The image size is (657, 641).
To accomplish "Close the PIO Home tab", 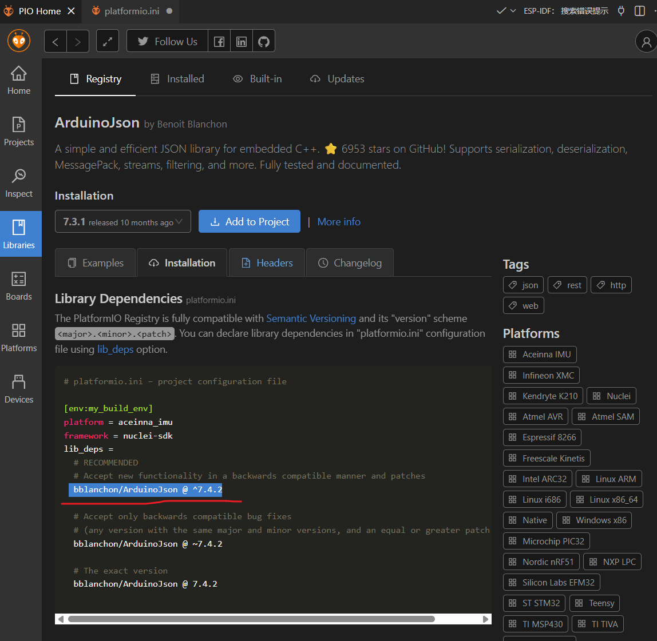I will pos(71,11).
